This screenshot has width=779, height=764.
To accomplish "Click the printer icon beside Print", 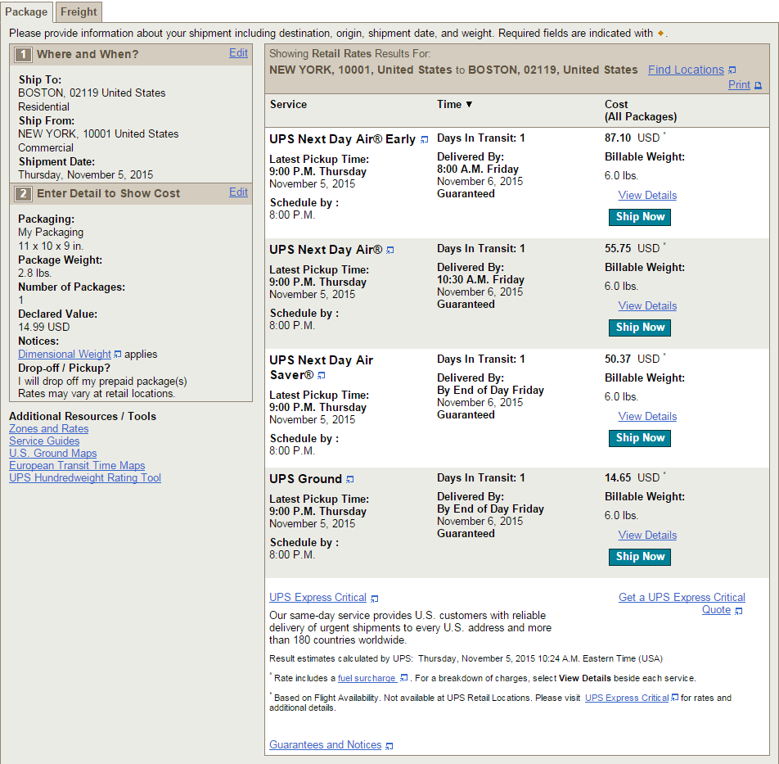I will (x=758, y=85).
